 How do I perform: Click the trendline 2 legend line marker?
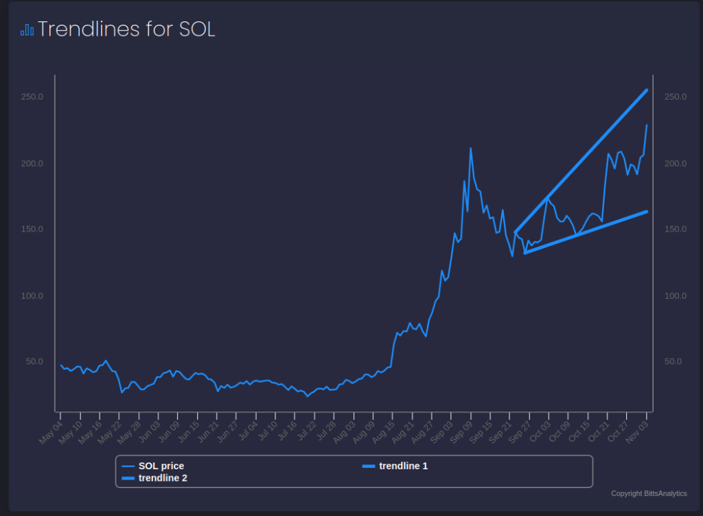[x=127, y=478]
